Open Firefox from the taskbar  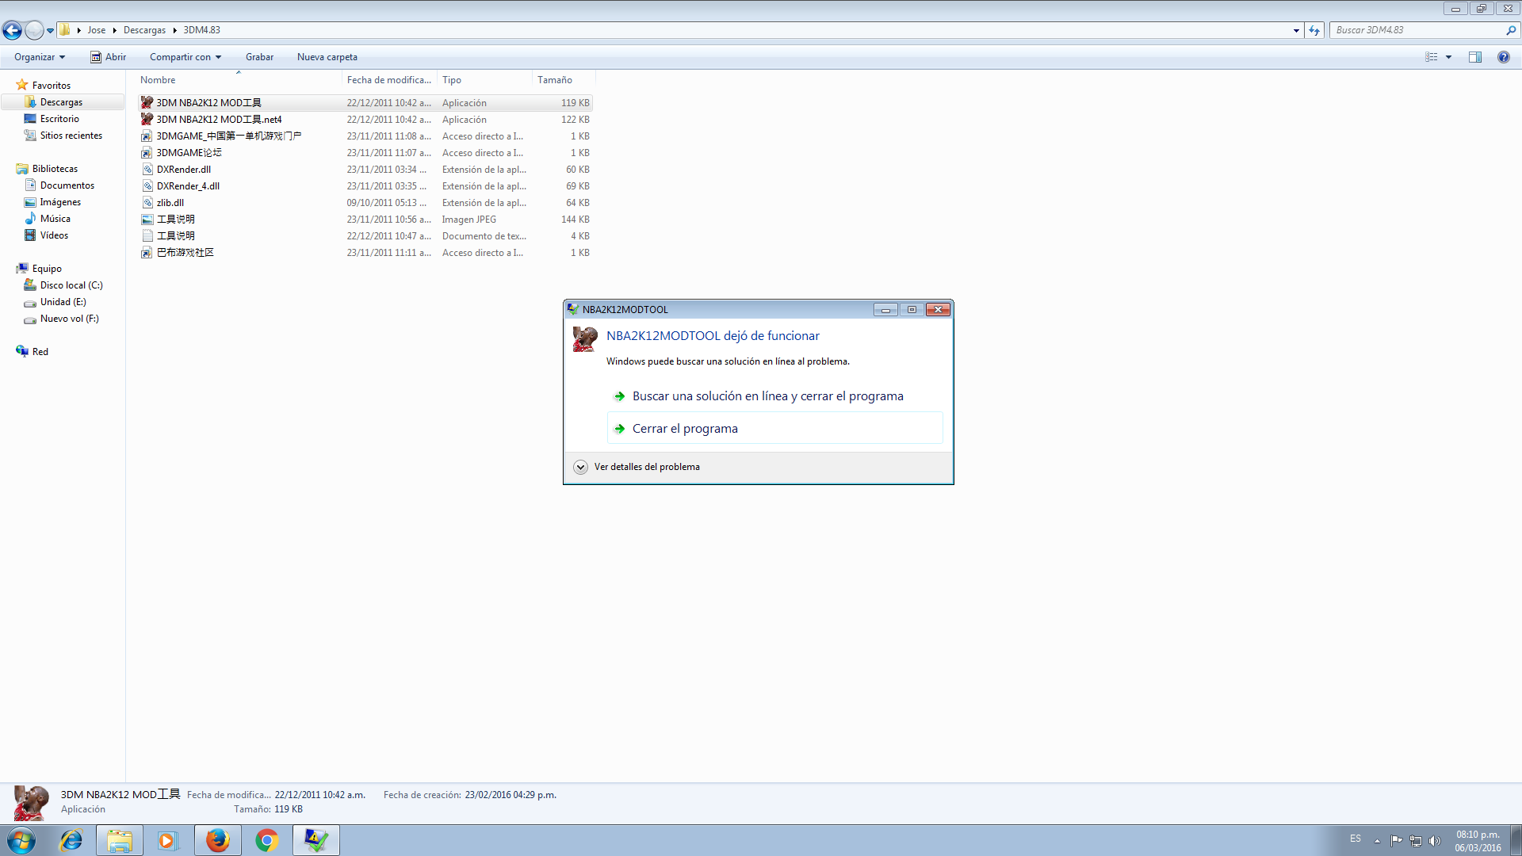point(218,840)
